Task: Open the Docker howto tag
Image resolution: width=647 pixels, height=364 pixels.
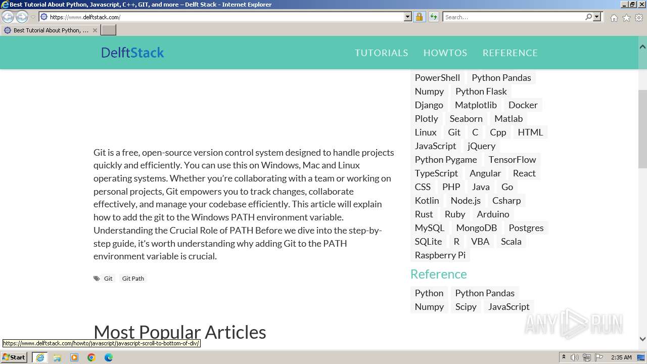Action: (523, 105)
